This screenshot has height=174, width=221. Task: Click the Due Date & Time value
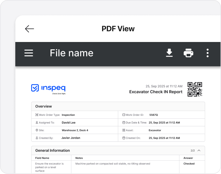coord(164,122)
